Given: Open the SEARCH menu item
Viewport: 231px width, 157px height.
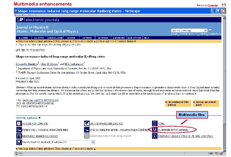Looking at the screenshot, I should (x=71, y=38).
